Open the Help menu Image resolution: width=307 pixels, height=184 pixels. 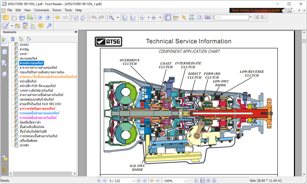point(79,10)
